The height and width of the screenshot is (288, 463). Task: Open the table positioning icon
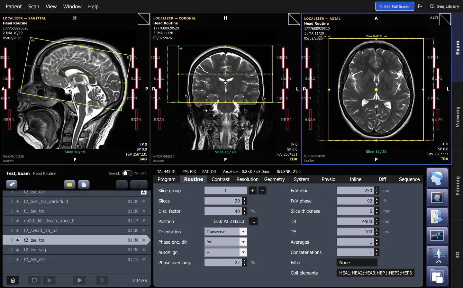pos(437,216)
